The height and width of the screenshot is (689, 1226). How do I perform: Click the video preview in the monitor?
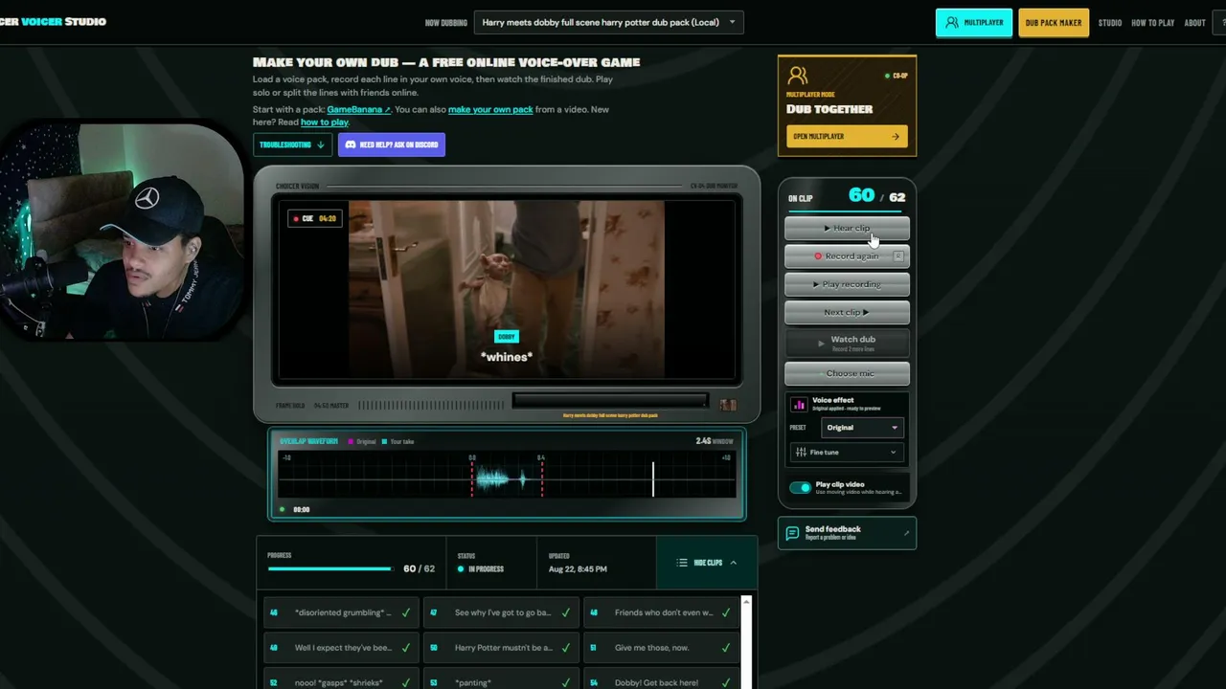click(507, 289)
